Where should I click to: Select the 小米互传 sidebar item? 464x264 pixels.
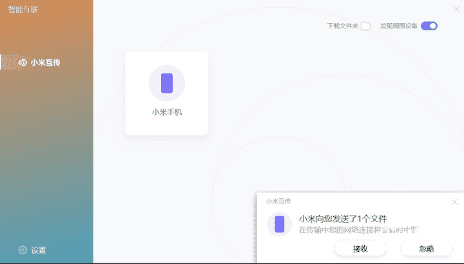coord(46,62)
